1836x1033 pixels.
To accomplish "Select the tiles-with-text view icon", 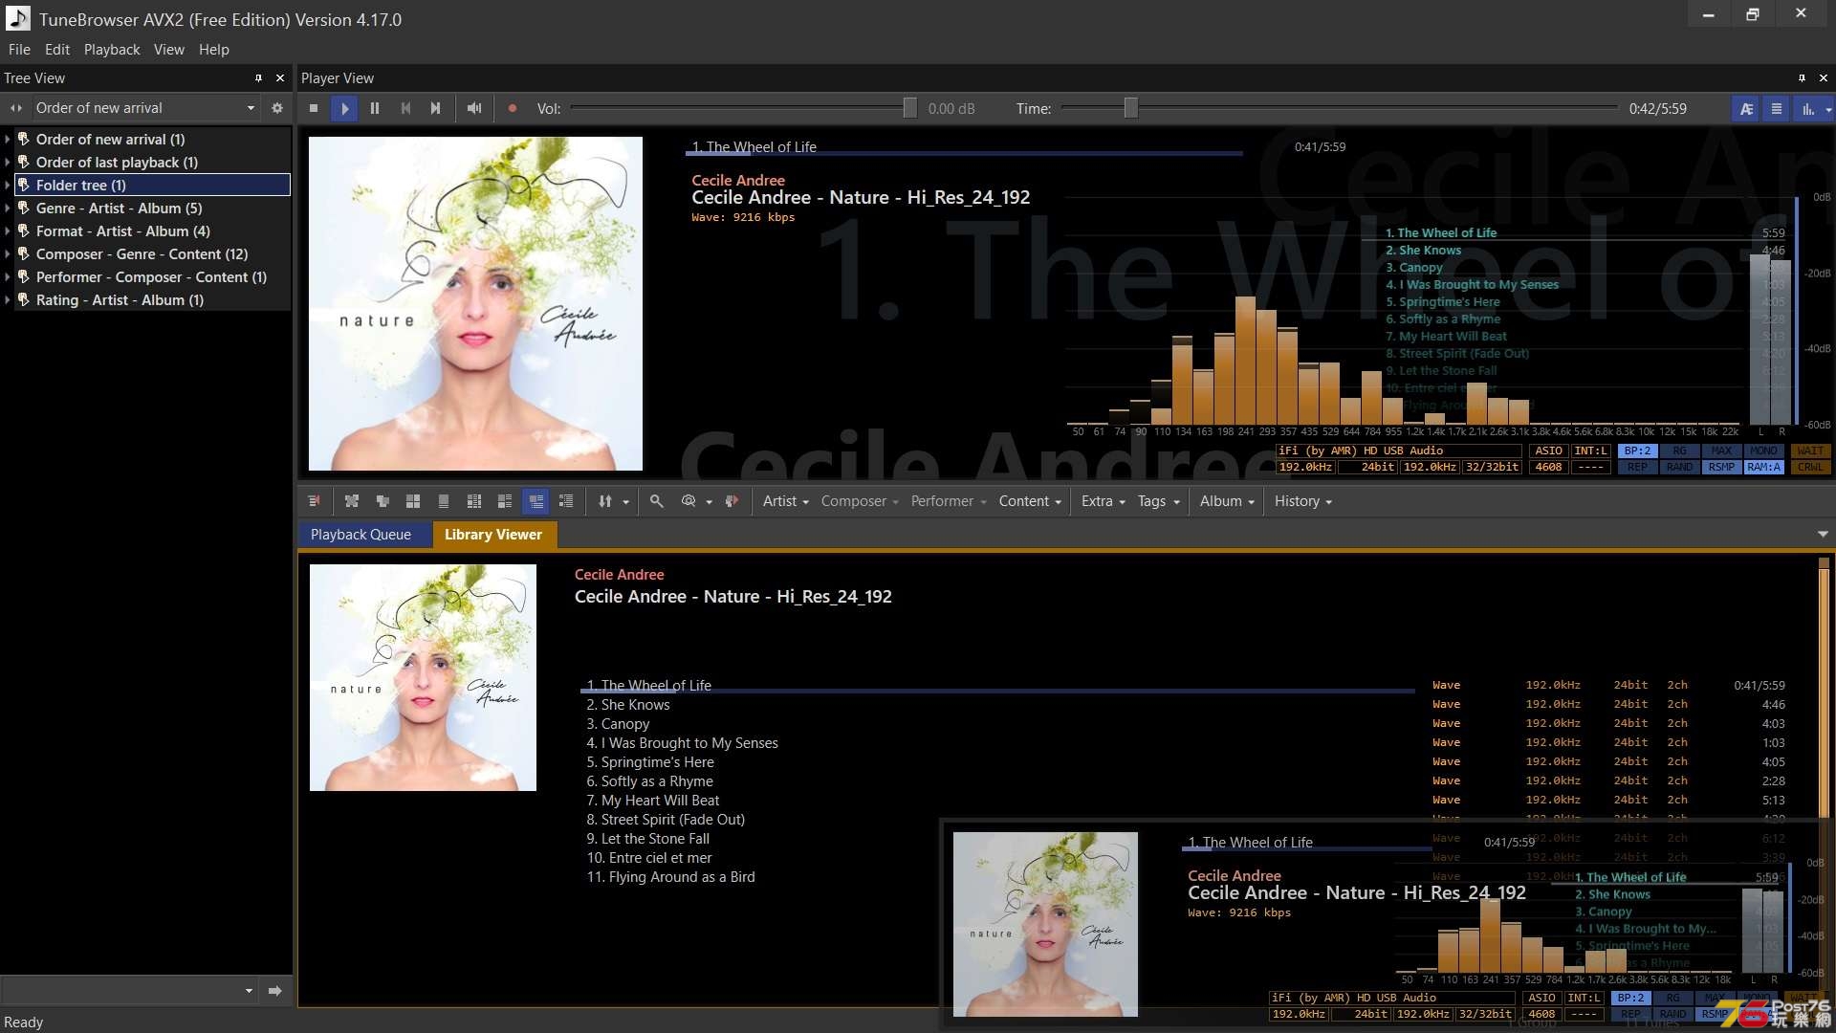I will click(505, 501).
